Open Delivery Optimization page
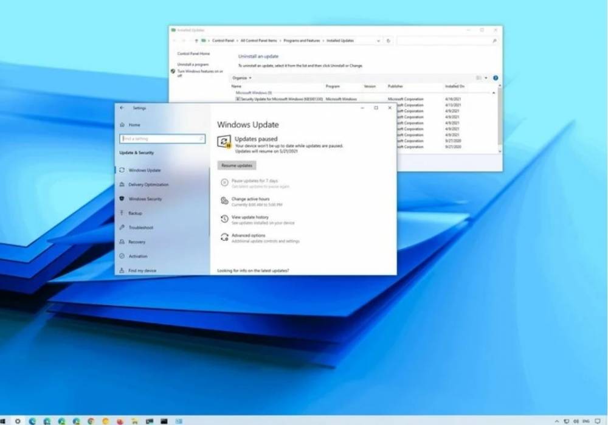This screenshot has height=425, width=608. pos(148,185)
